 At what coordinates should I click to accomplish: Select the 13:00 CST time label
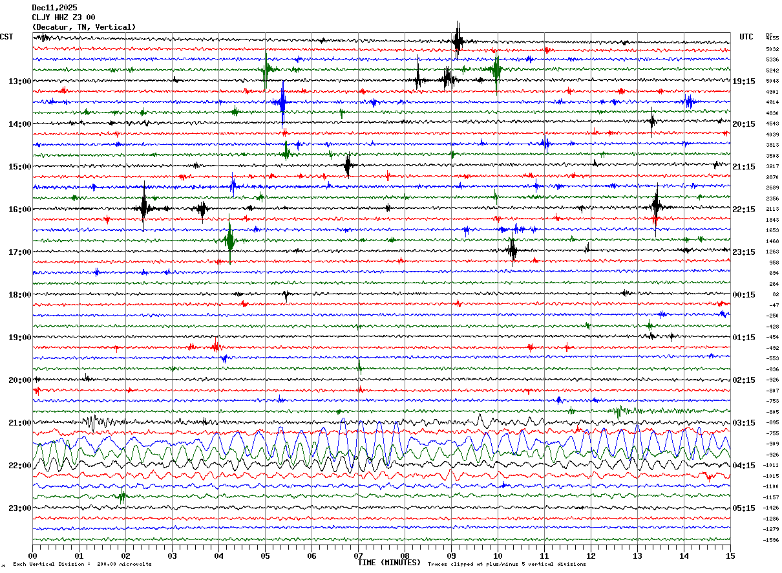[20, 81]
